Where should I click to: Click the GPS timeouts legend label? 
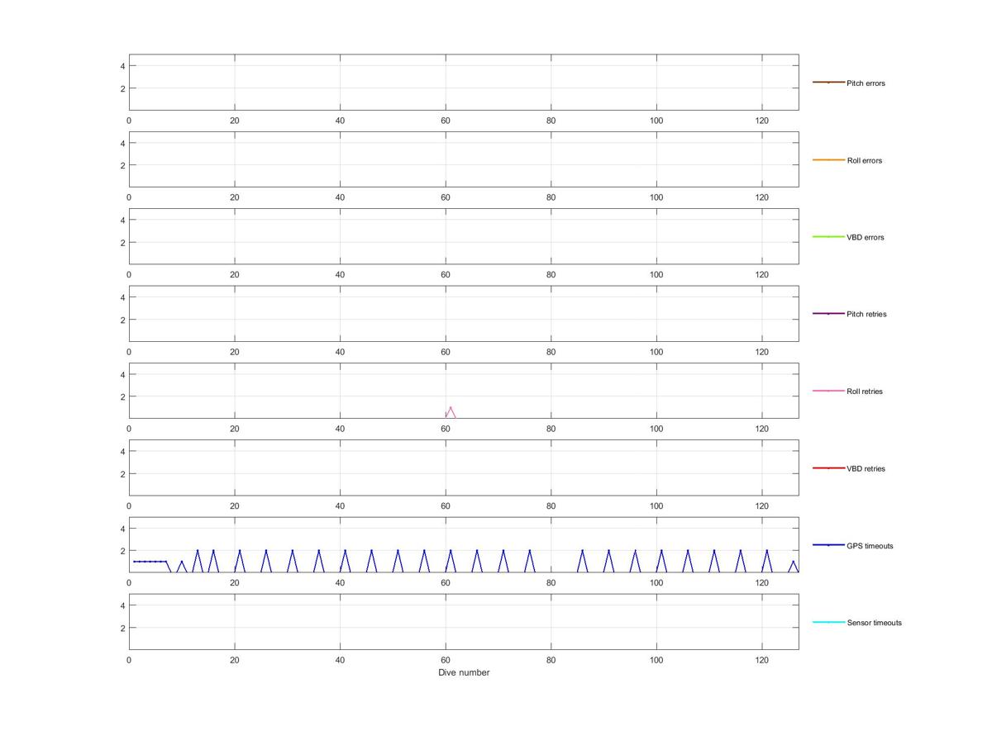(x=870, y=546)
